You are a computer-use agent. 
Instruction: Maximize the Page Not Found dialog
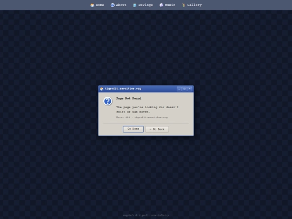click(184, 89)
